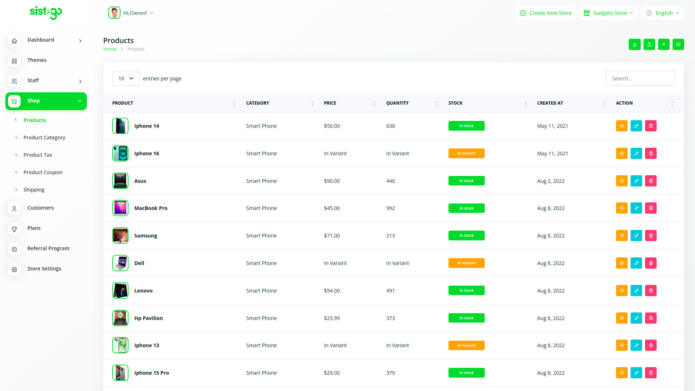695x391 pixels.
Task: View MacBook Pro via eye icon
Action: (622, 208)
